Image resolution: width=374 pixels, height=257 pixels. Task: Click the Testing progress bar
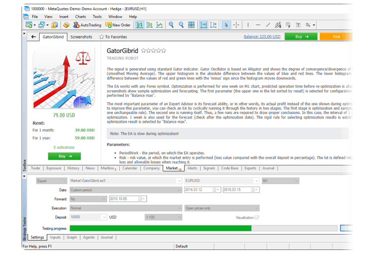pyautogui.click(x=203, y=228)
